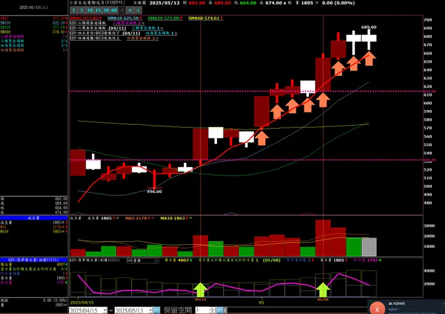The image size is (445, 314).
Task: Click the gray latest volume bar
Action: (369, 247)
